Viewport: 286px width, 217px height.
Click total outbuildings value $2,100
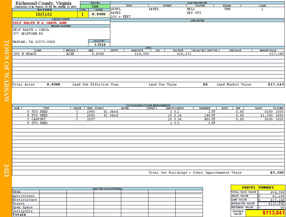pos(277,173)
